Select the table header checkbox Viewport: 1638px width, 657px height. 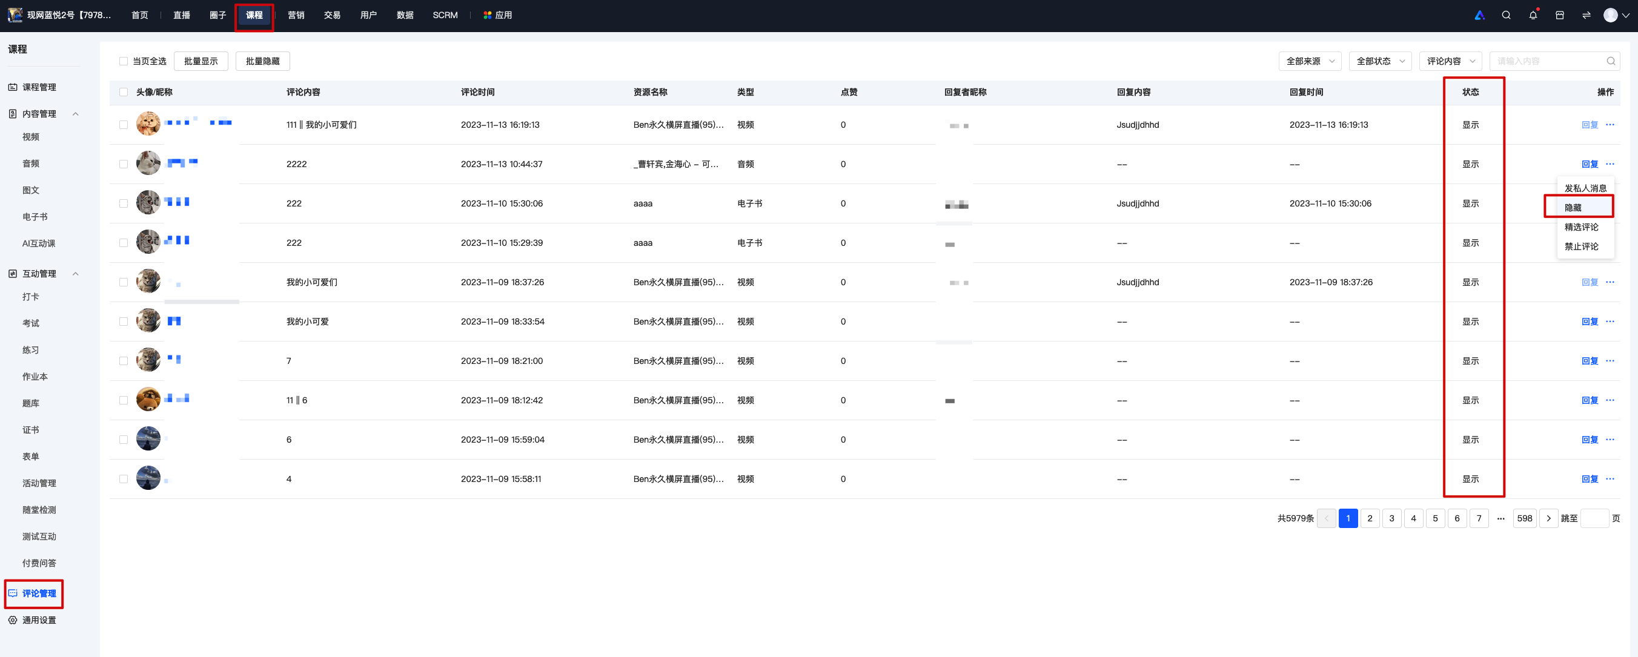click(x=124, y=92)
